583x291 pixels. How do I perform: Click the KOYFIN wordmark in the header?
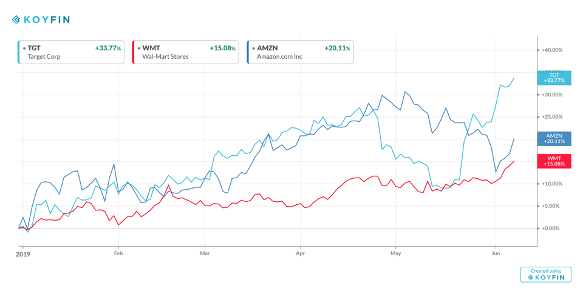pyautogui.click(x=47, y=20)
